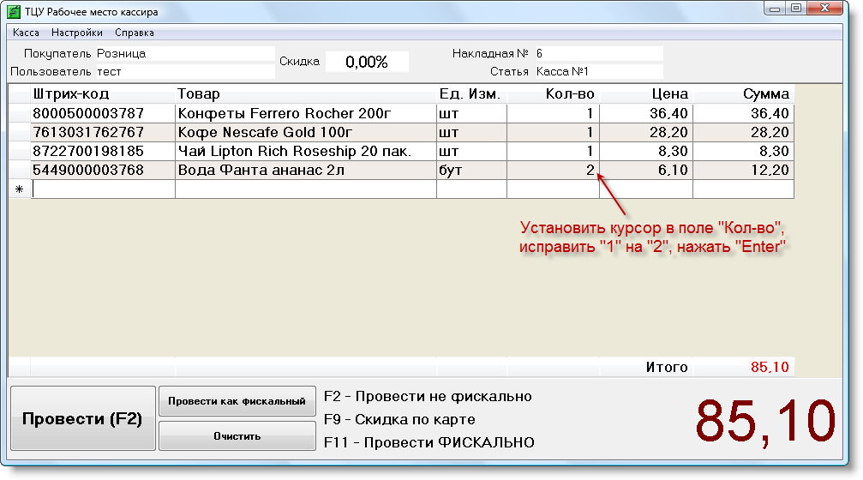Click the Провести как фискальный button

tap(237, 401)
